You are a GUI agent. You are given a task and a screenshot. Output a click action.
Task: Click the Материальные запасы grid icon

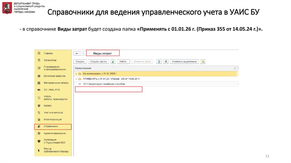click(39, 83)
